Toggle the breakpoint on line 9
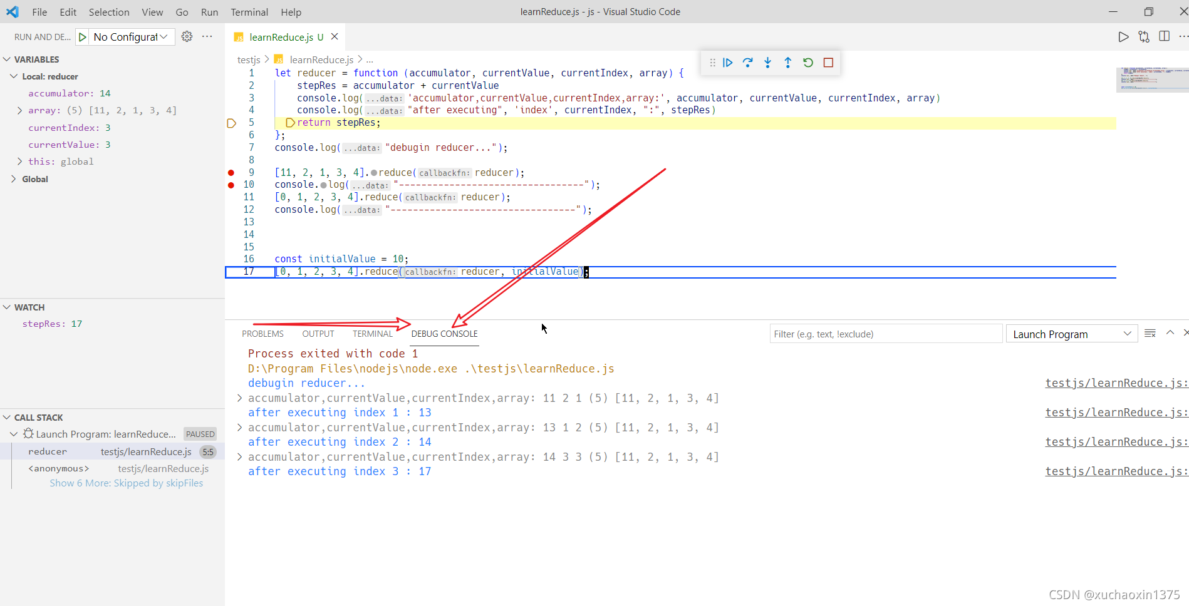Image resolution: width=1189 pixels, height=606 pixels. tap(231, 172)
